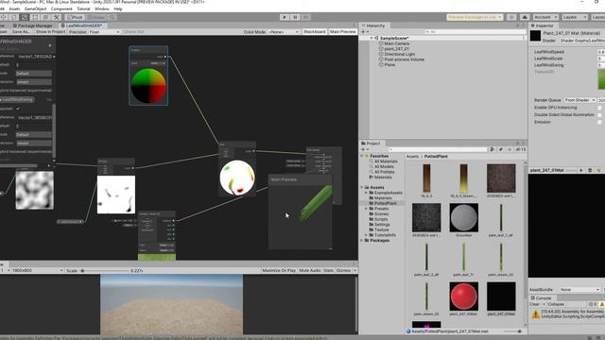605x340 pixels.
Task: Open the Preview Packages in Use dropdown
Action: coord(475,17)
